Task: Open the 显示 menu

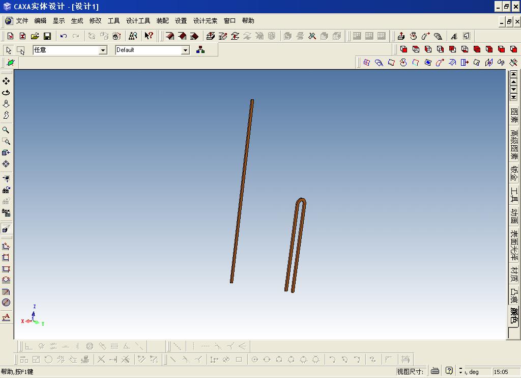Action: (x=59, y=20)
